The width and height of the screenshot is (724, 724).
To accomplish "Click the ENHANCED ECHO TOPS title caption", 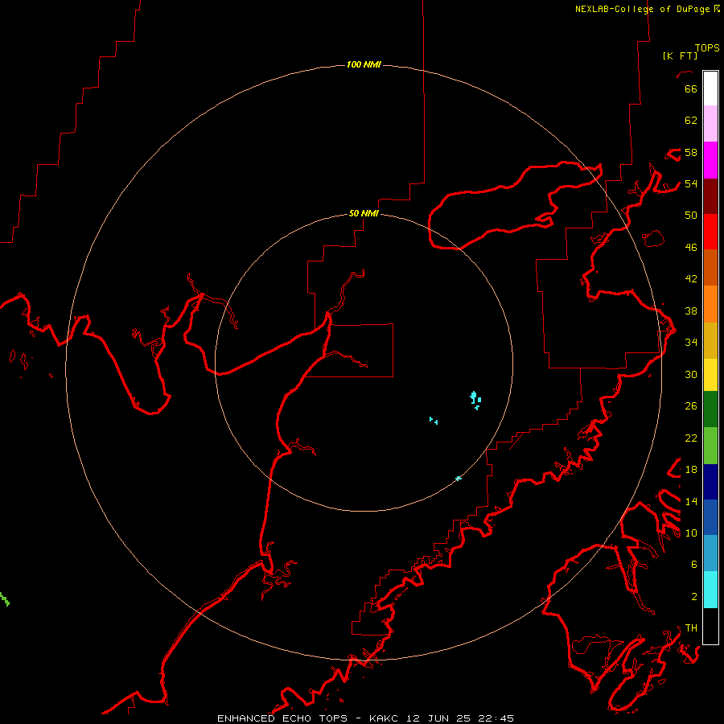I will (x=365, y=718).
